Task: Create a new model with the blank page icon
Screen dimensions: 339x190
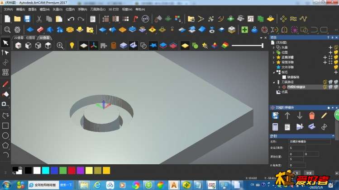Action: [7, 19]
